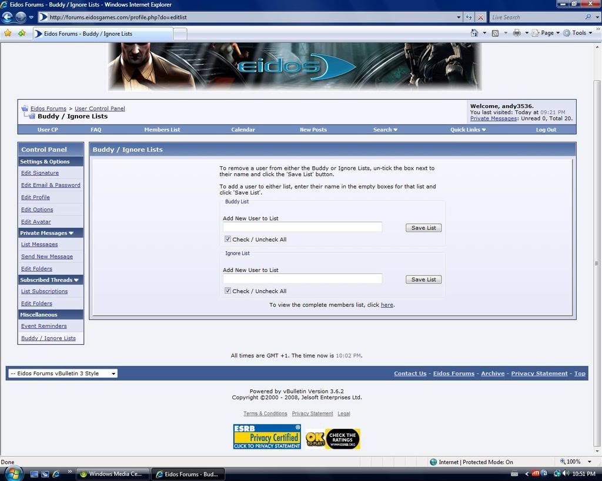602x481 pixels.
Task: Toggle Ignore List Check / Uncheck All
Action: (228, 291)
